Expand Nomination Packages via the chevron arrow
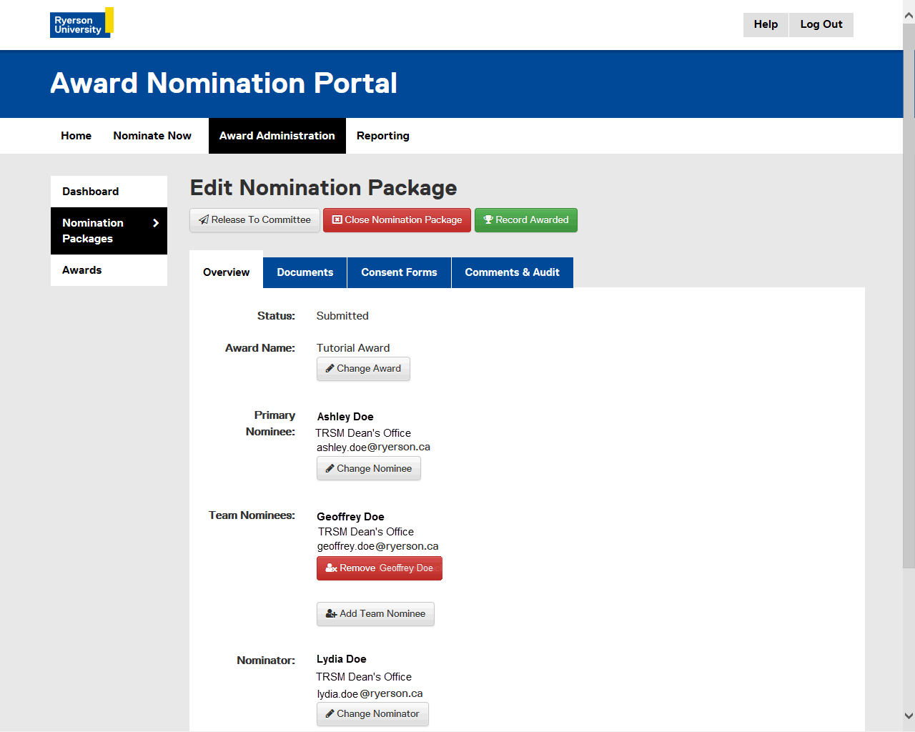915x732 pixels. click(x=156, y=223)
